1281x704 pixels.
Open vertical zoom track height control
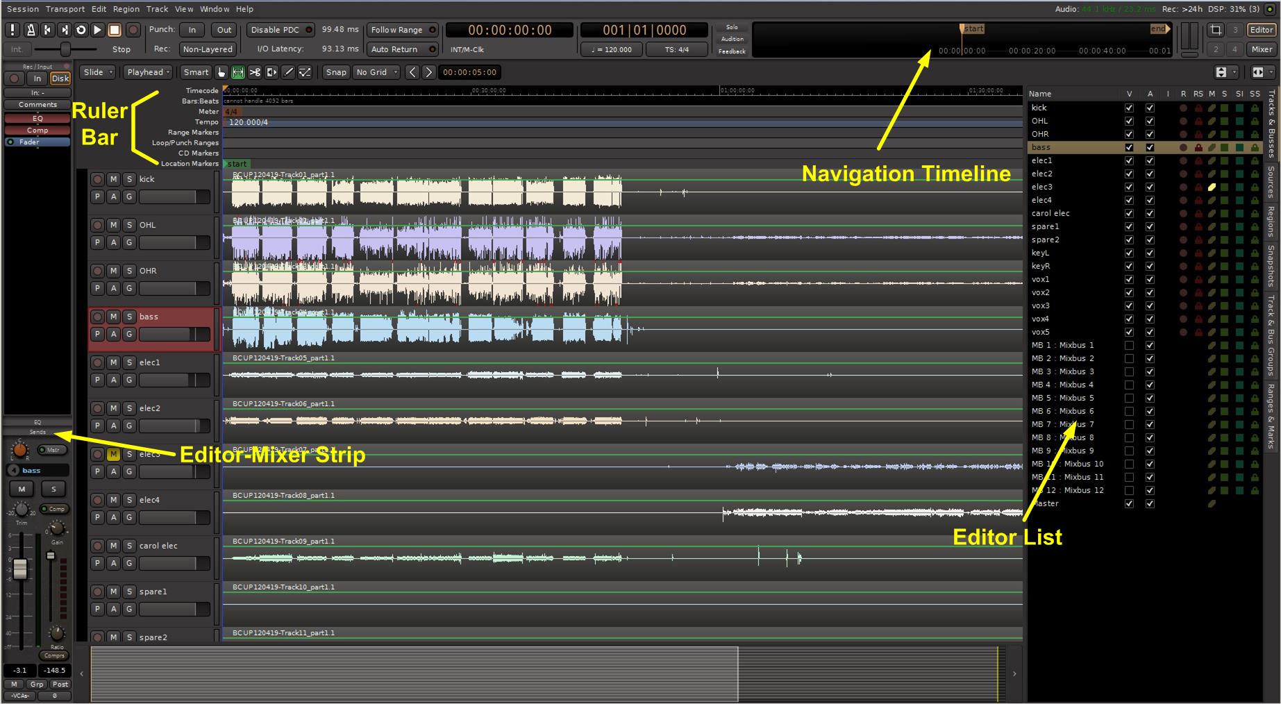[x=1221, y=72]
